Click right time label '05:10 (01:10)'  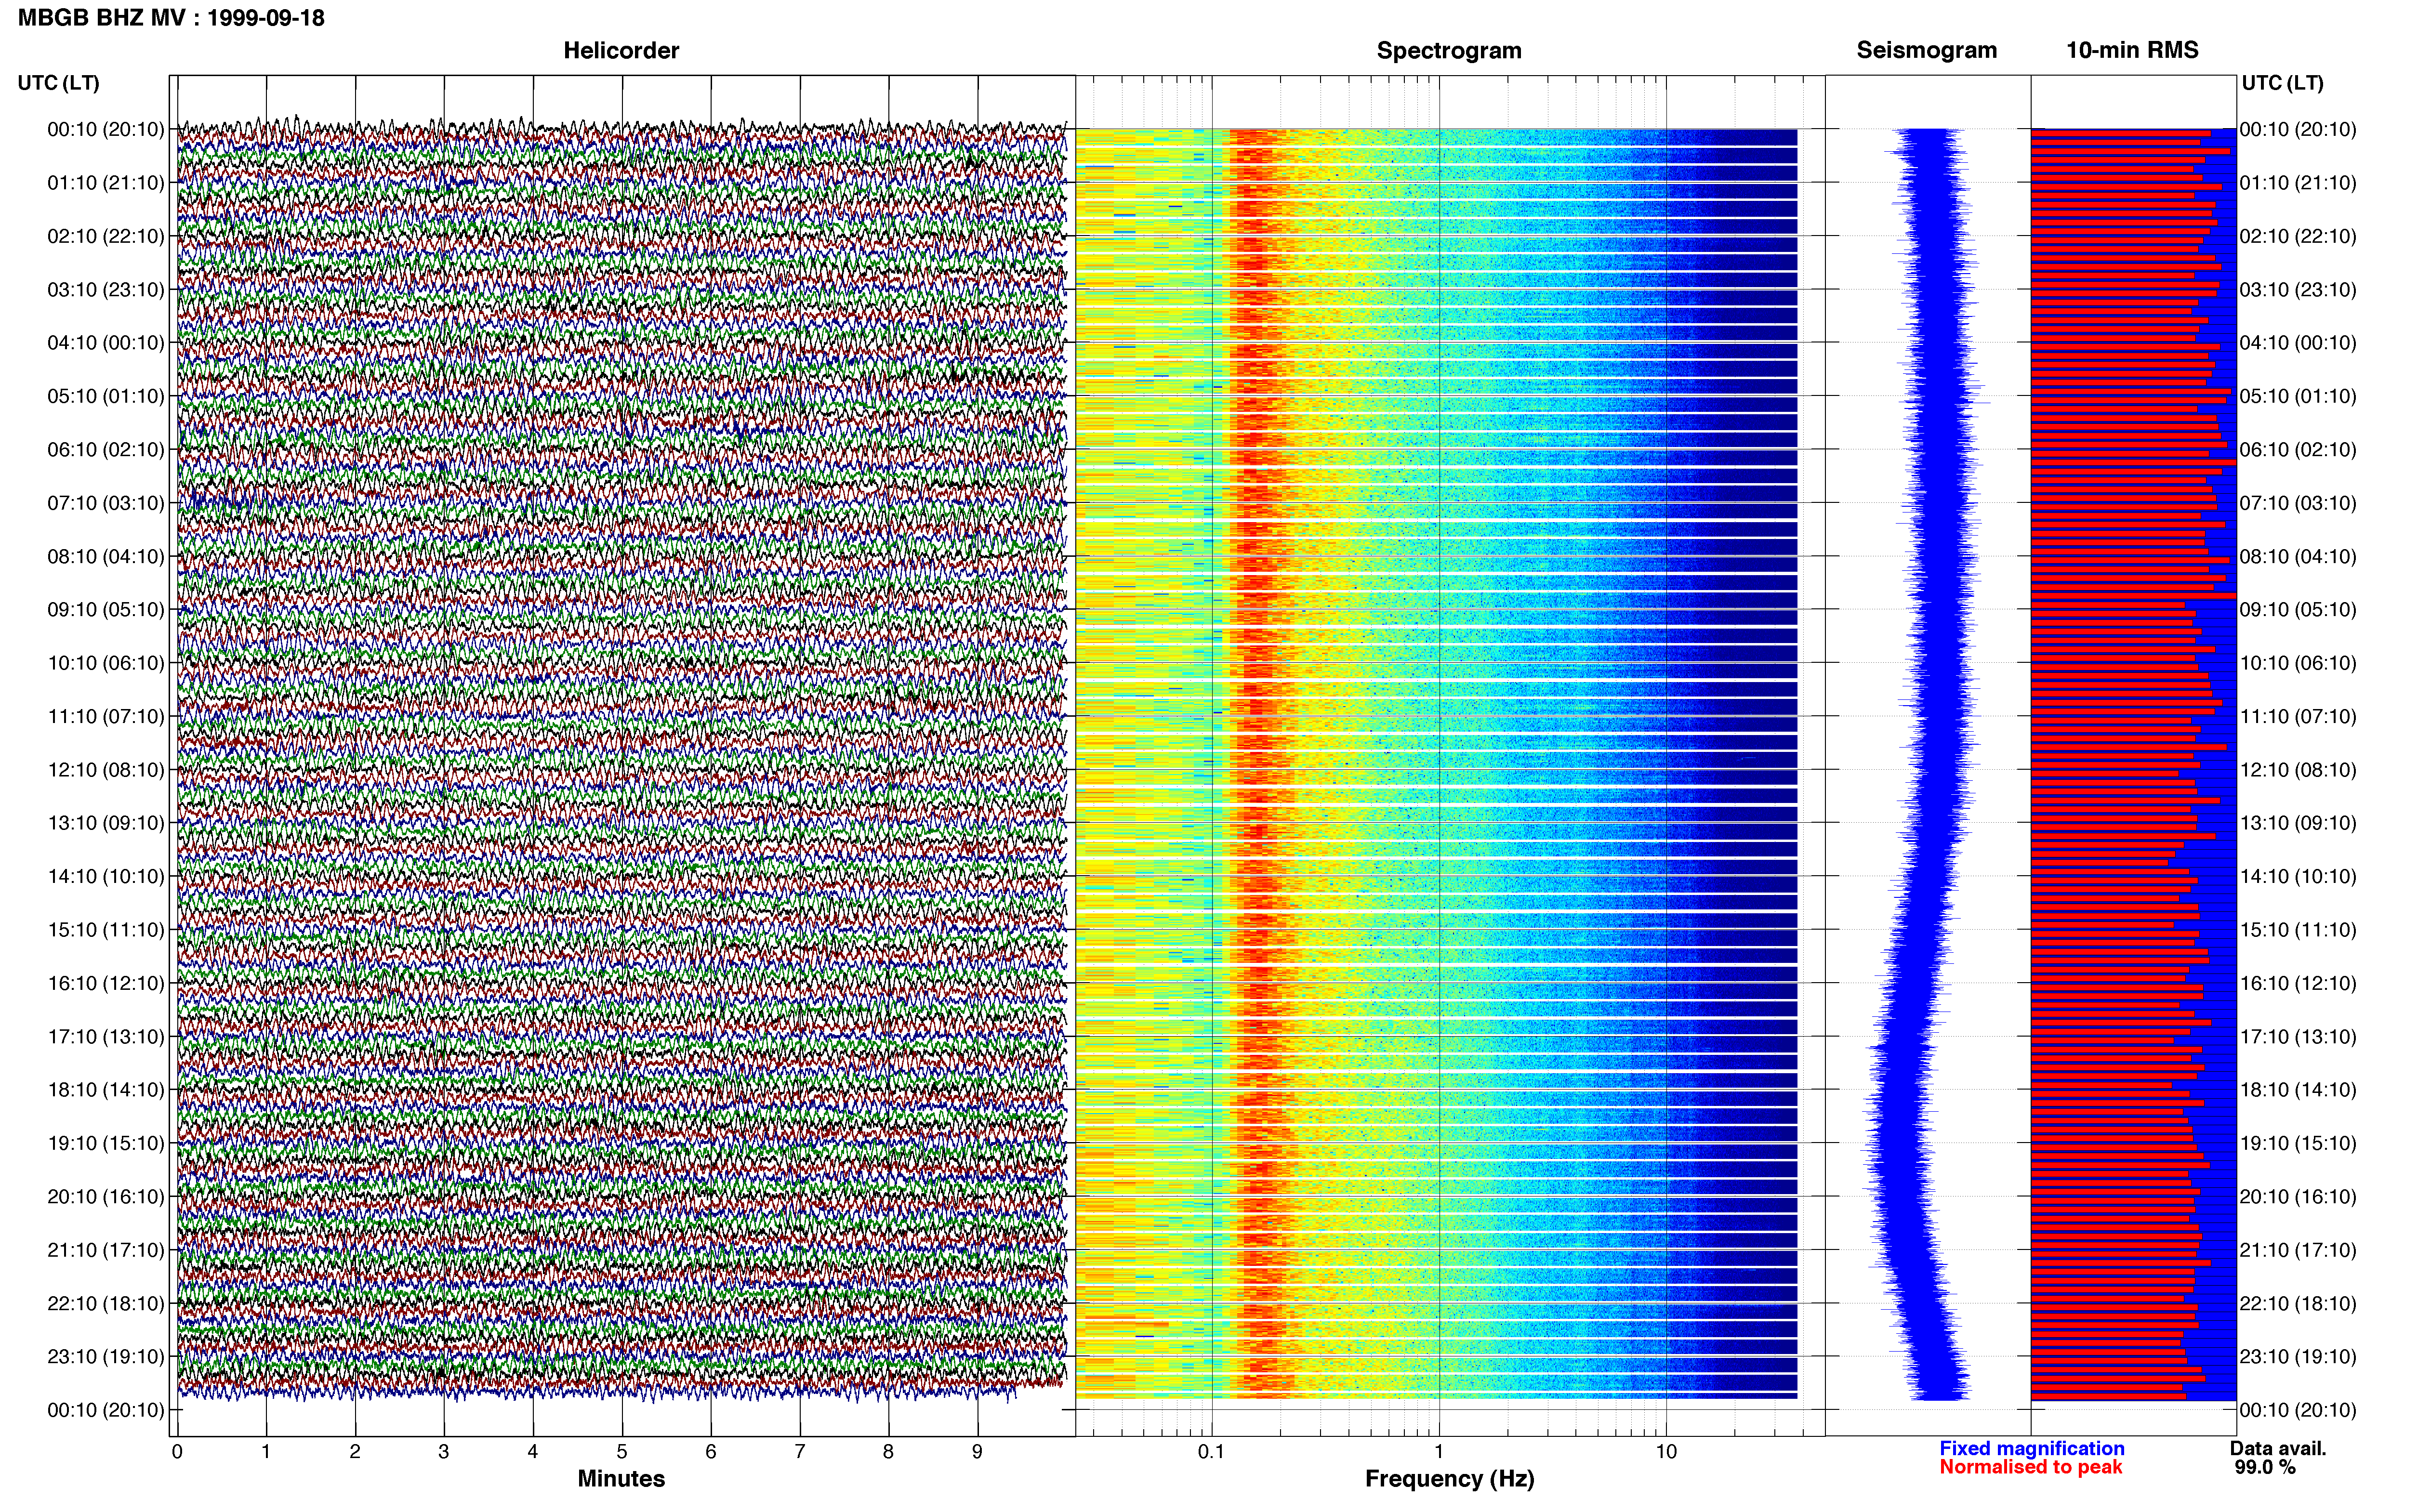click(2298, 396)
